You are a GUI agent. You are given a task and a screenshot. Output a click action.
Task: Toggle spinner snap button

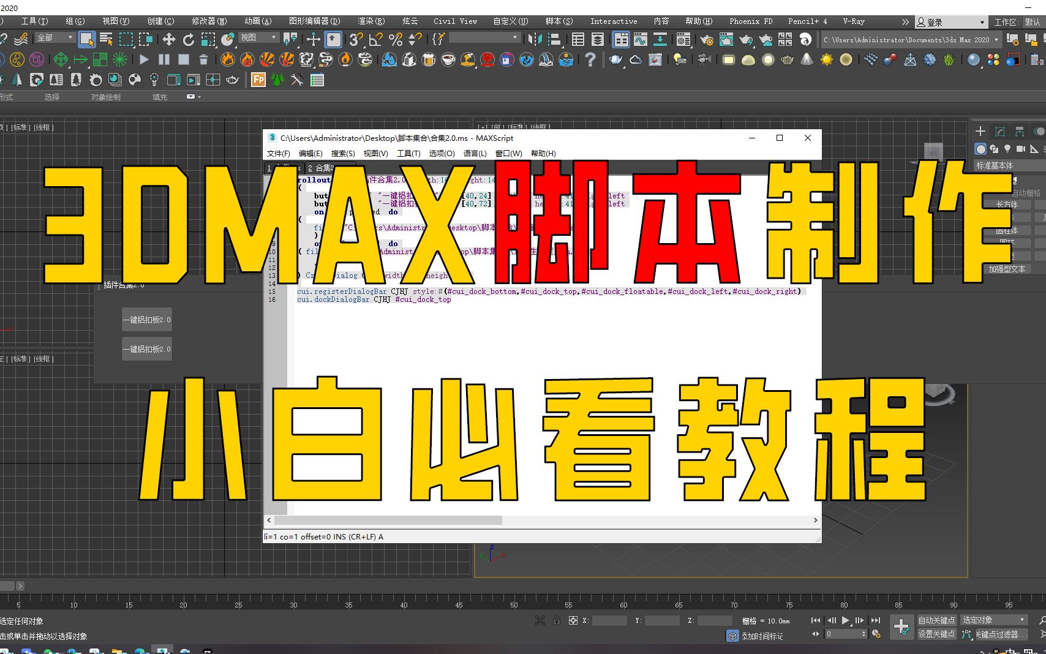click(x=415, y=40)
